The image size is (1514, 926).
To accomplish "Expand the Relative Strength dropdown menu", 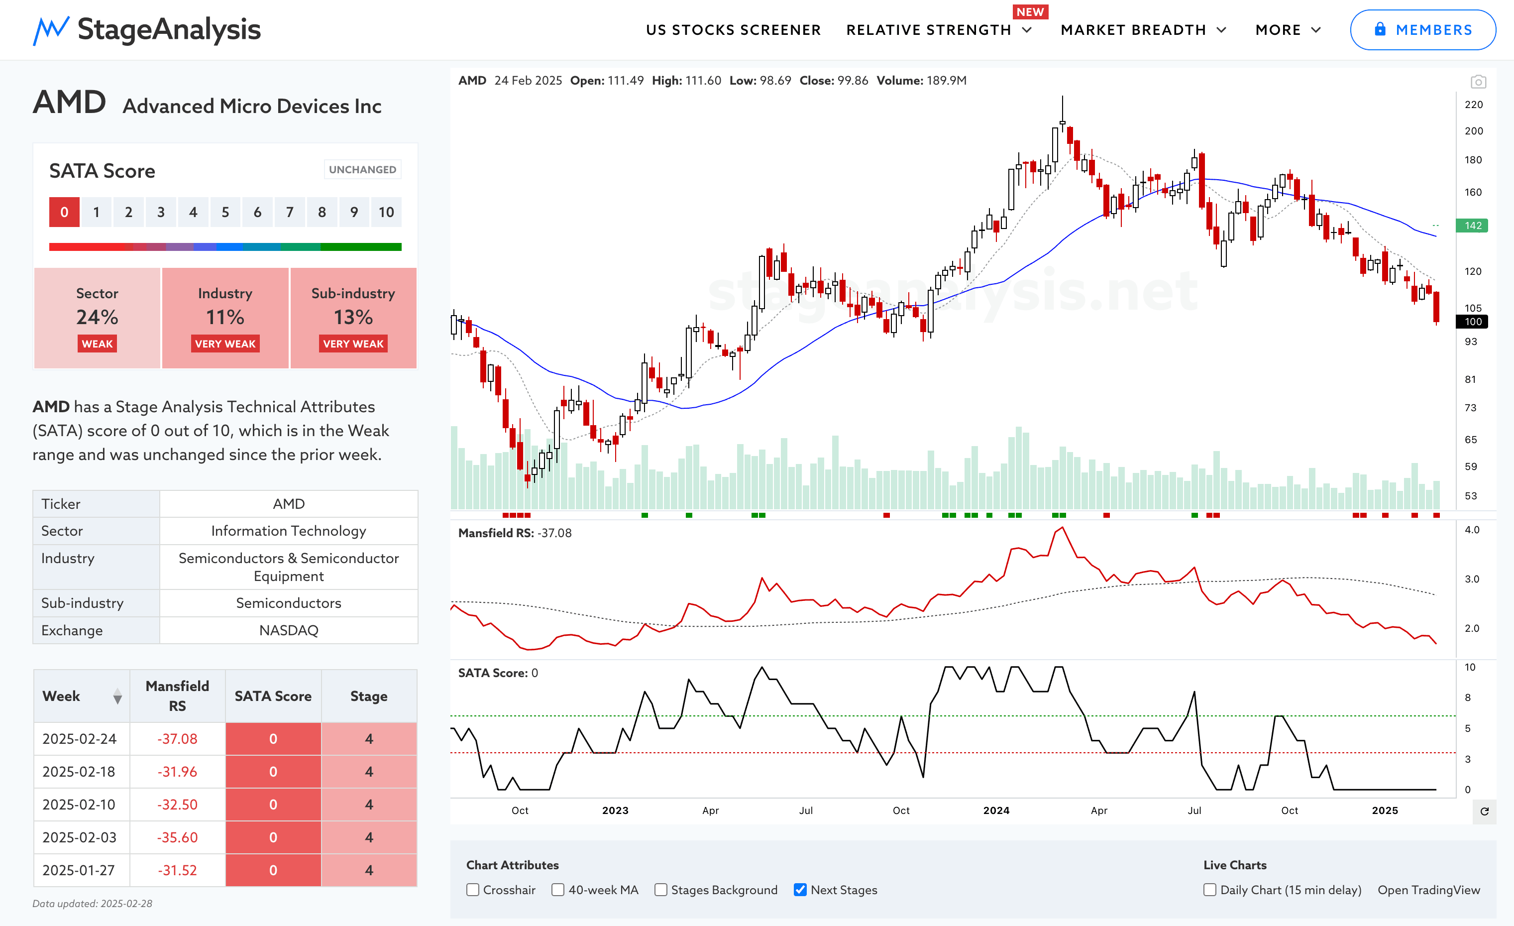I will [x=940, y=30].
